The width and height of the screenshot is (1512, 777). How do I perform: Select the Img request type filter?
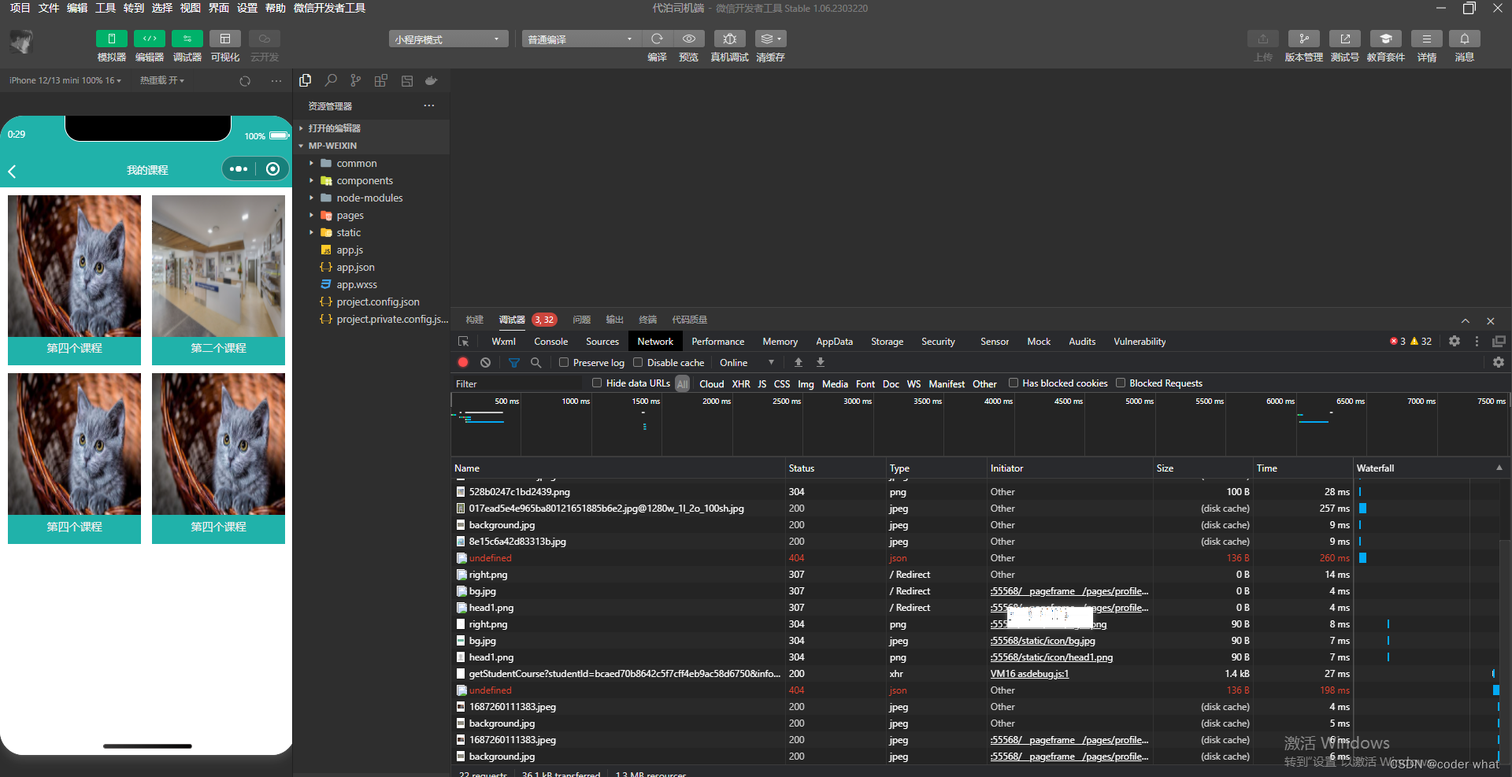pos(806,383)
